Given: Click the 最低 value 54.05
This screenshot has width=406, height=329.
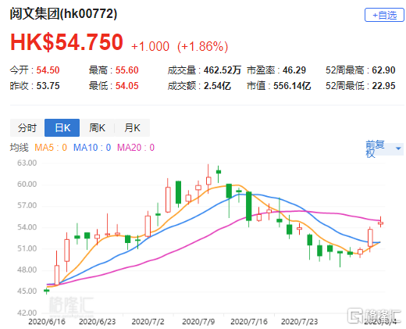Looking at the screenshot, I should tap(127, 86).
